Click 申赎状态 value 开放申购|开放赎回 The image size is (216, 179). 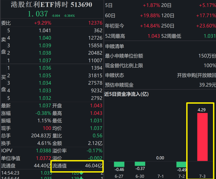point(196,76)
